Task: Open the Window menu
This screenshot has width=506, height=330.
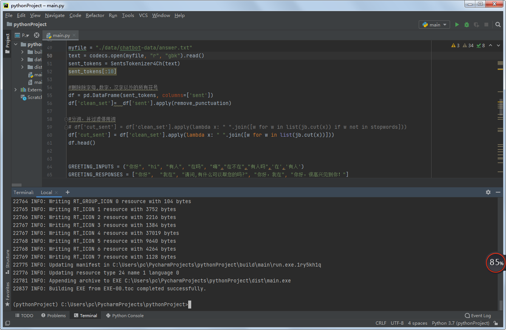Action: click(x=161, y=15)
